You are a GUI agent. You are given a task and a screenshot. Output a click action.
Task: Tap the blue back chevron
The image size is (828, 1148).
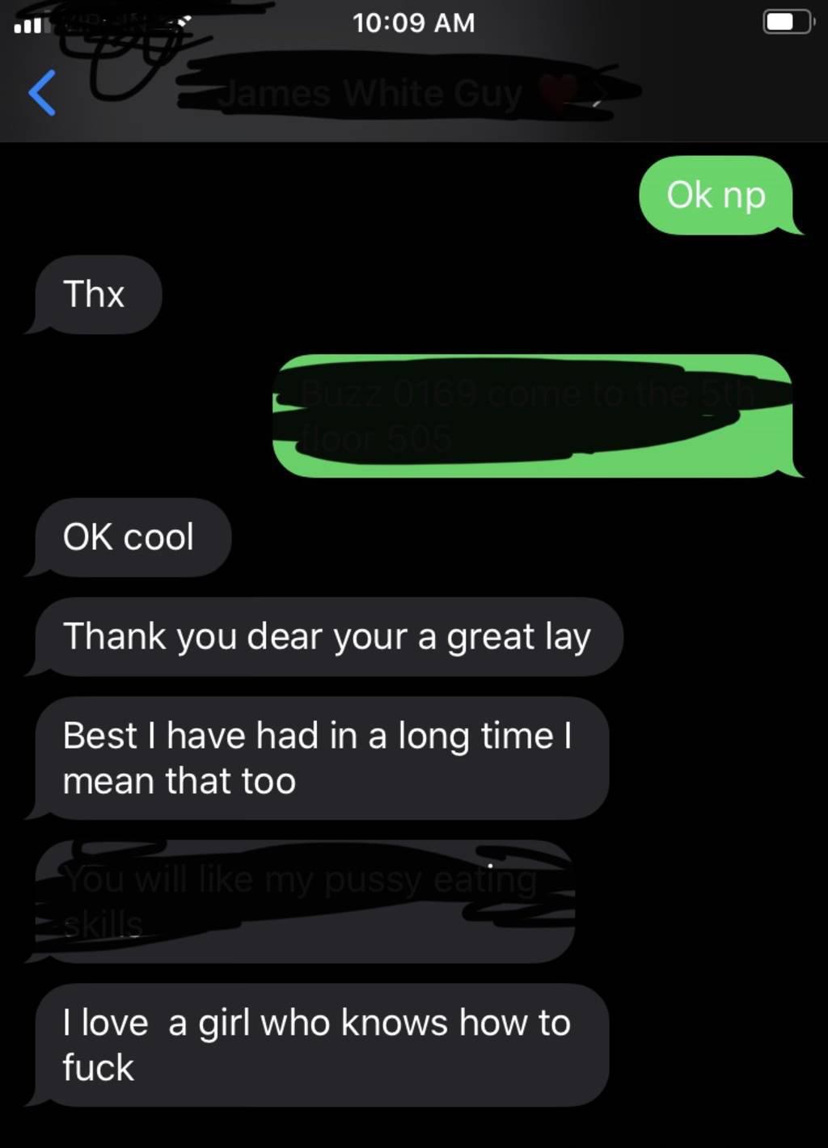[42, 93]
